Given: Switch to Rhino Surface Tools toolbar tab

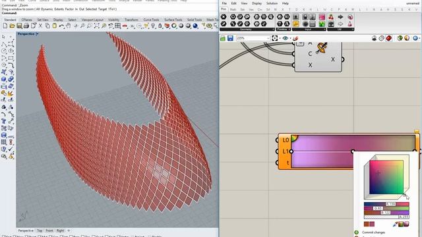Looking at the screenshot, I should [x=173, y=20].
